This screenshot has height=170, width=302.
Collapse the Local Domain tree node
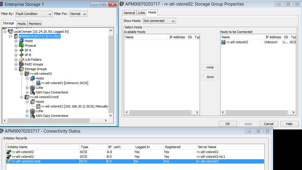coord(5,32)
